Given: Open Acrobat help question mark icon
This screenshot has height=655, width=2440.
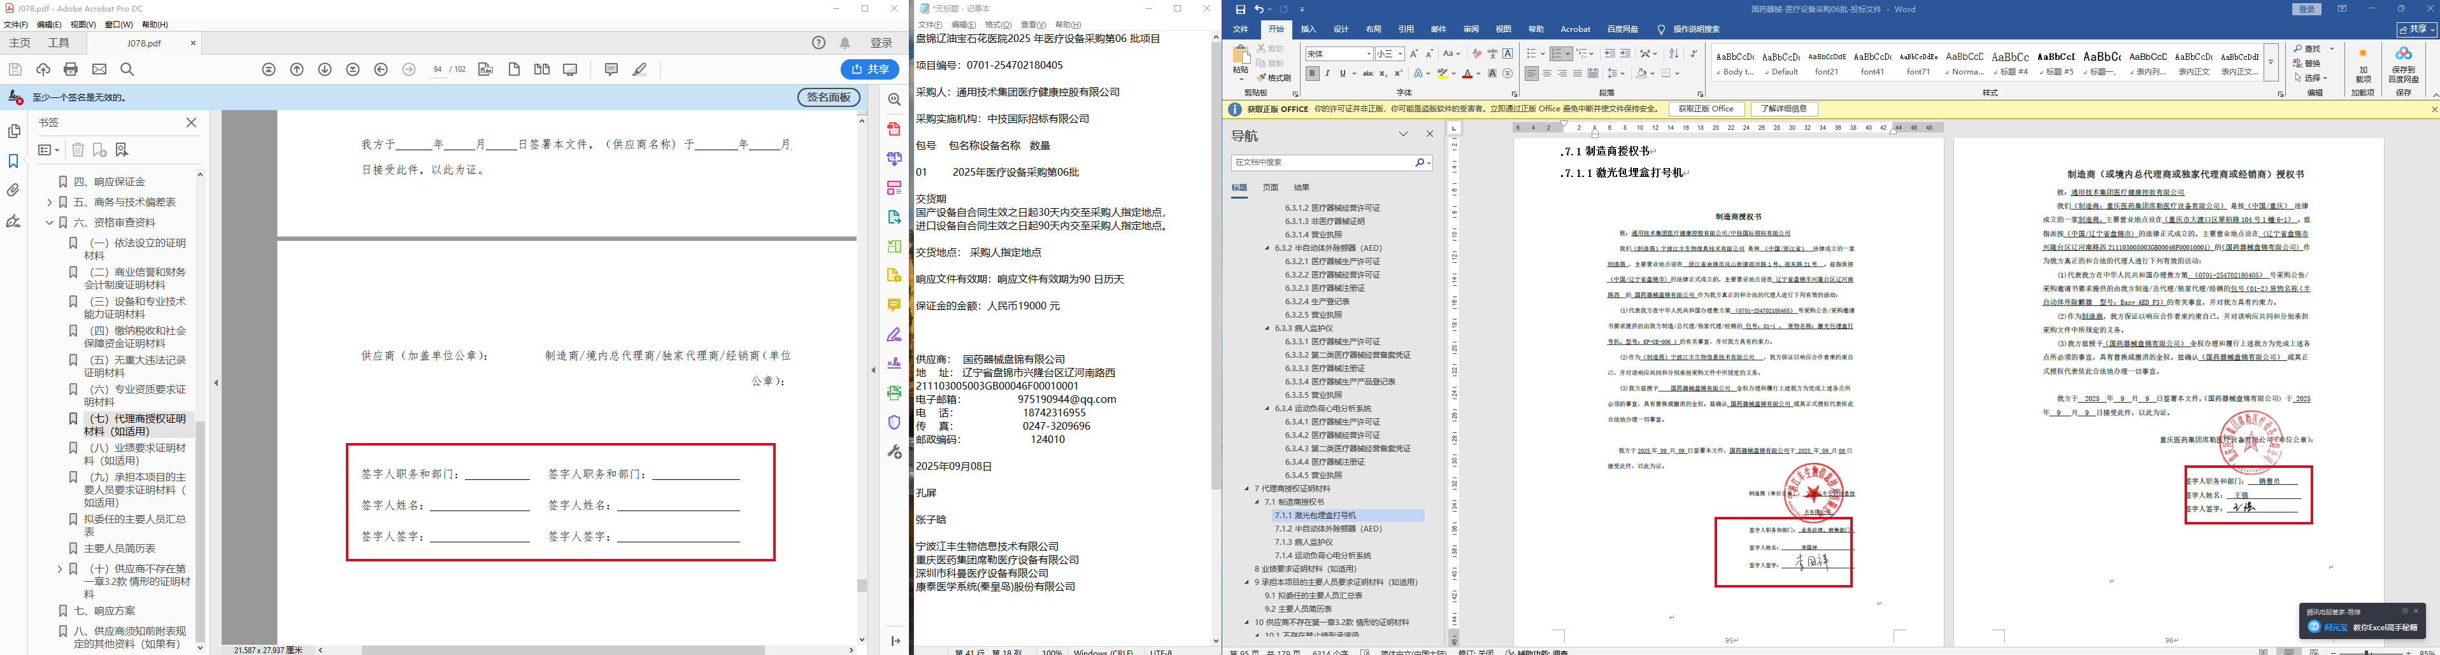Looking at the screenshot, I should coord(819,43).
